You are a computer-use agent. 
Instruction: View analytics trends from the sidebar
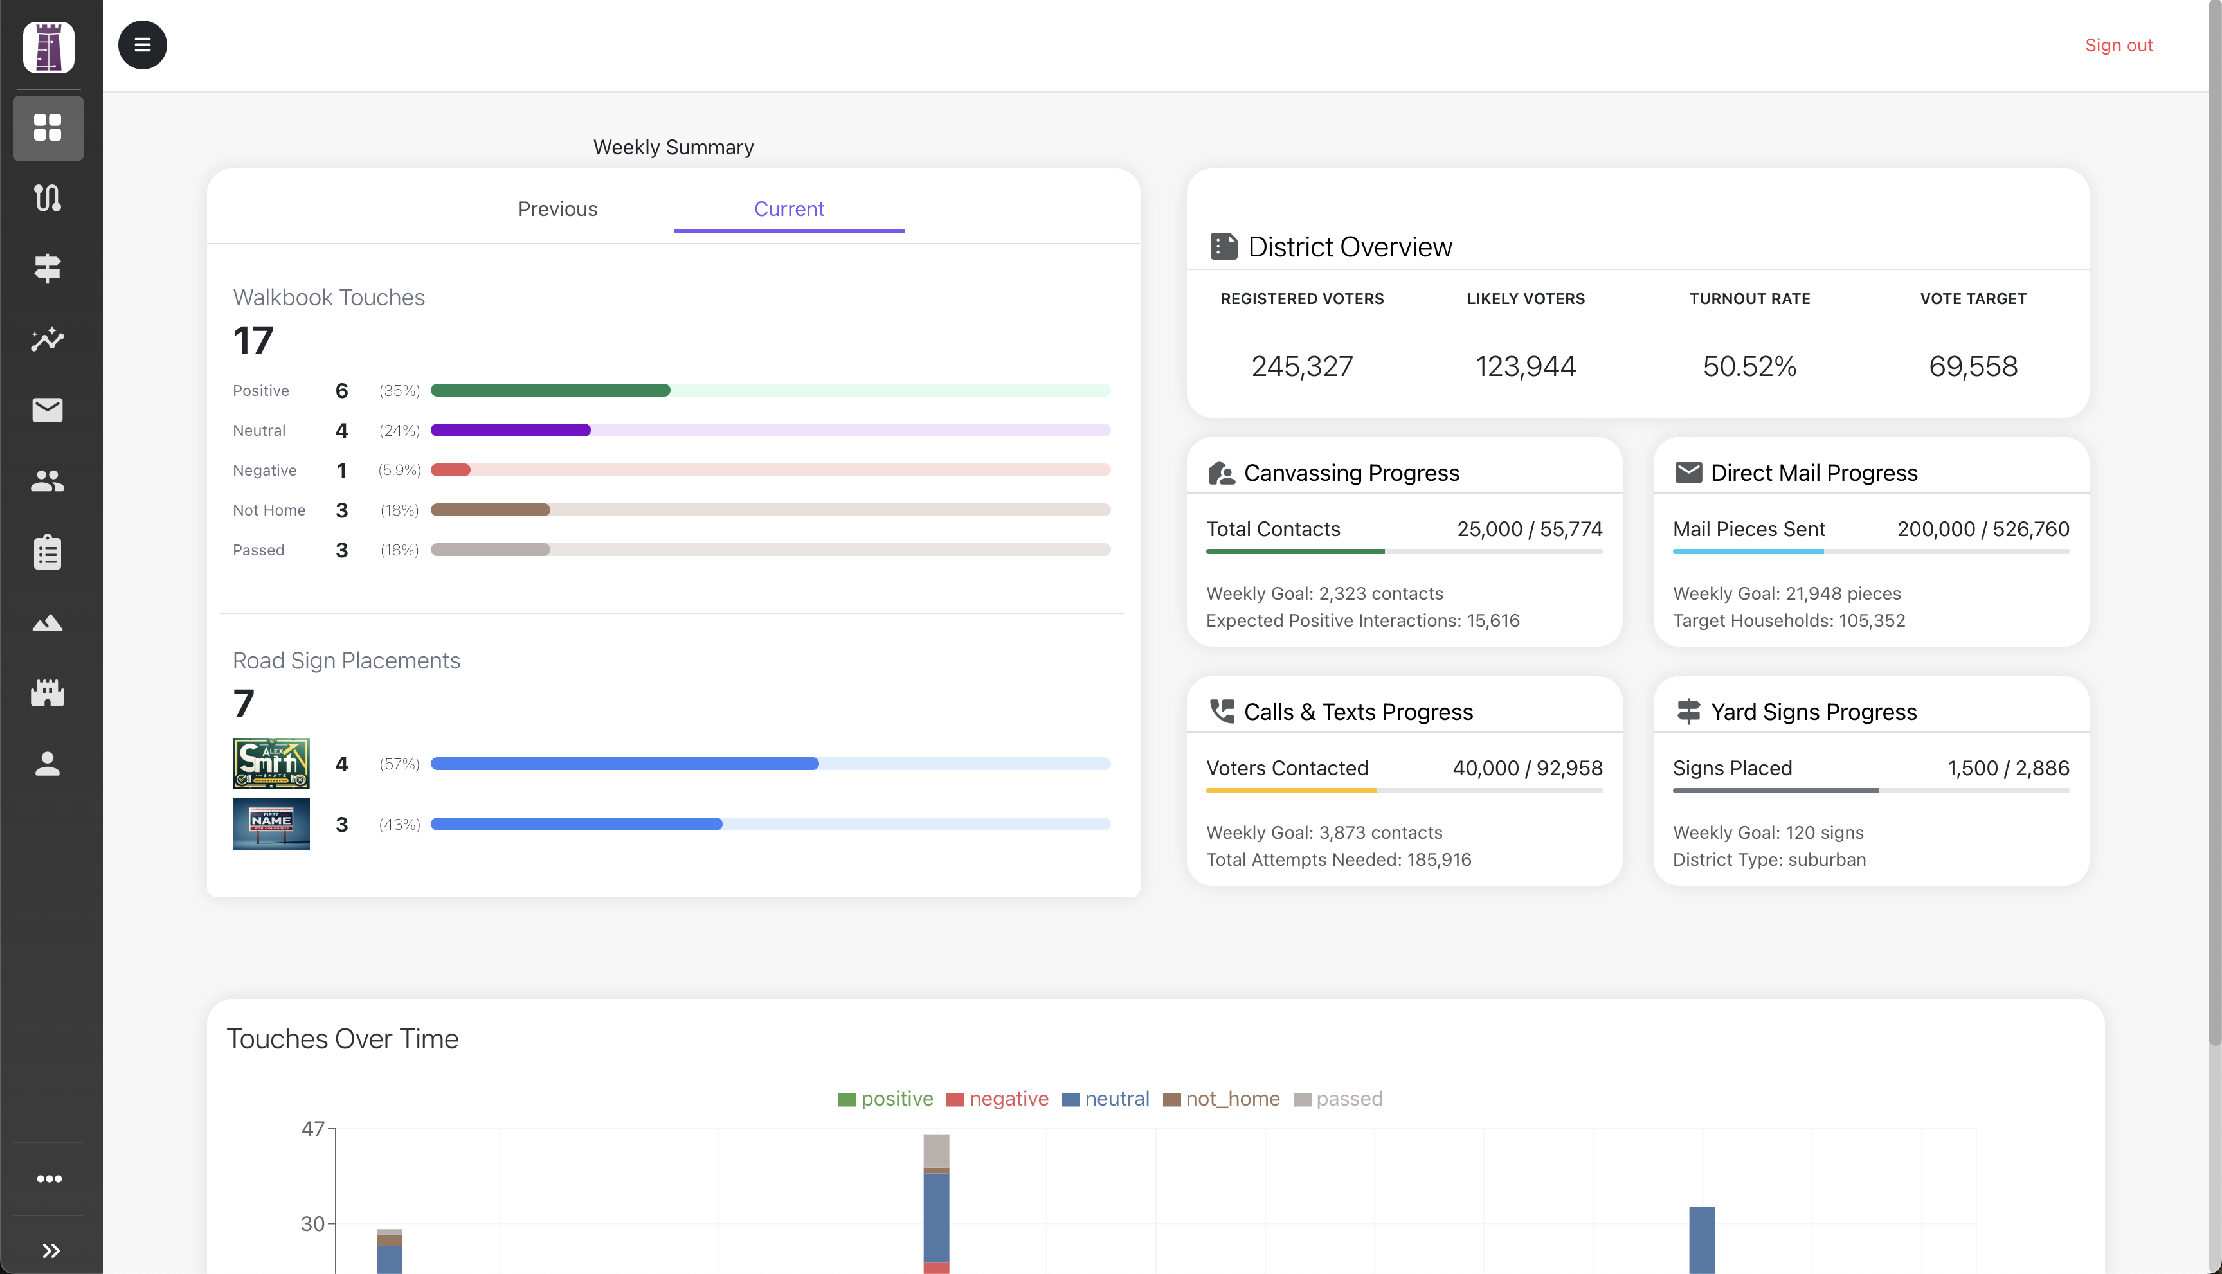click(x=48, y=339)
